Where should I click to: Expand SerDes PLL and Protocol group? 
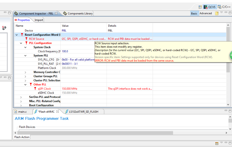click(21, 97)
